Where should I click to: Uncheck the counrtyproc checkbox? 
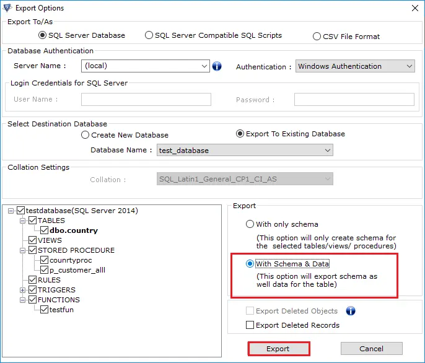click(44, 260)
